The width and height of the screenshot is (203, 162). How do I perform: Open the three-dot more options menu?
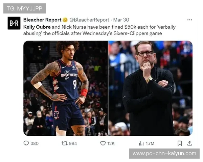coord(190,20)
